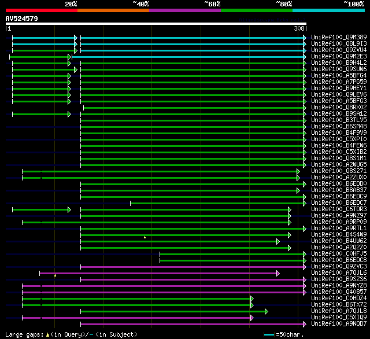Click the yellow gap marker in A7QJL6 row
Image resolution: width=370 pixels, height=339 pixels.
[55, 275]
